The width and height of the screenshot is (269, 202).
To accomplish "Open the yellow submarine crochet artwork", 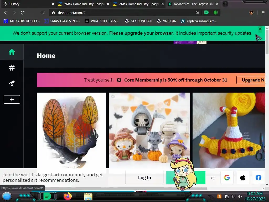I will click(229, 130).
